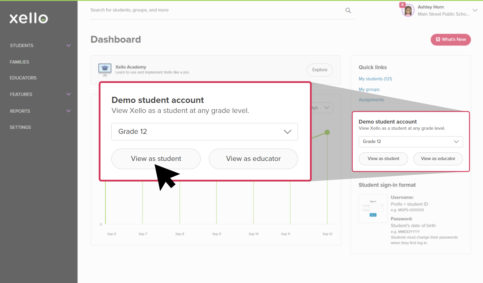Click the Sep 12 axis label

tap(327, 234)
